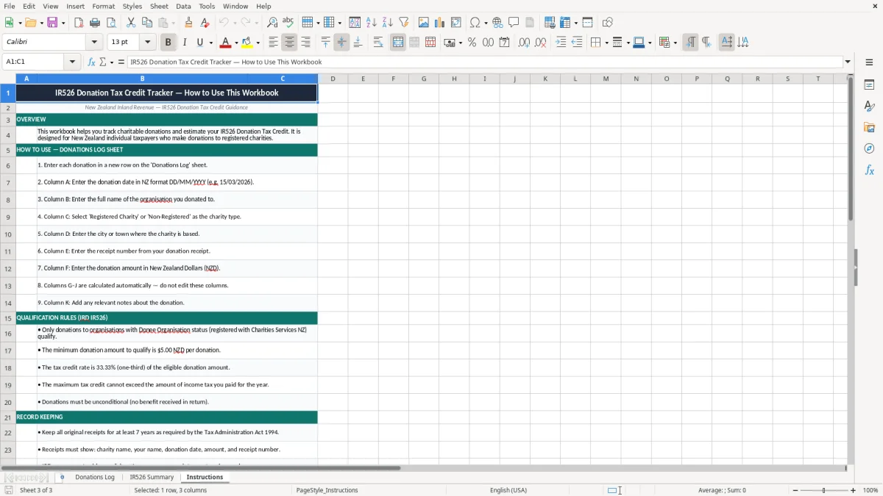Expand the formula bar dropdown arrow
Viewport: 883px width, 496px height.
point(848,62)
